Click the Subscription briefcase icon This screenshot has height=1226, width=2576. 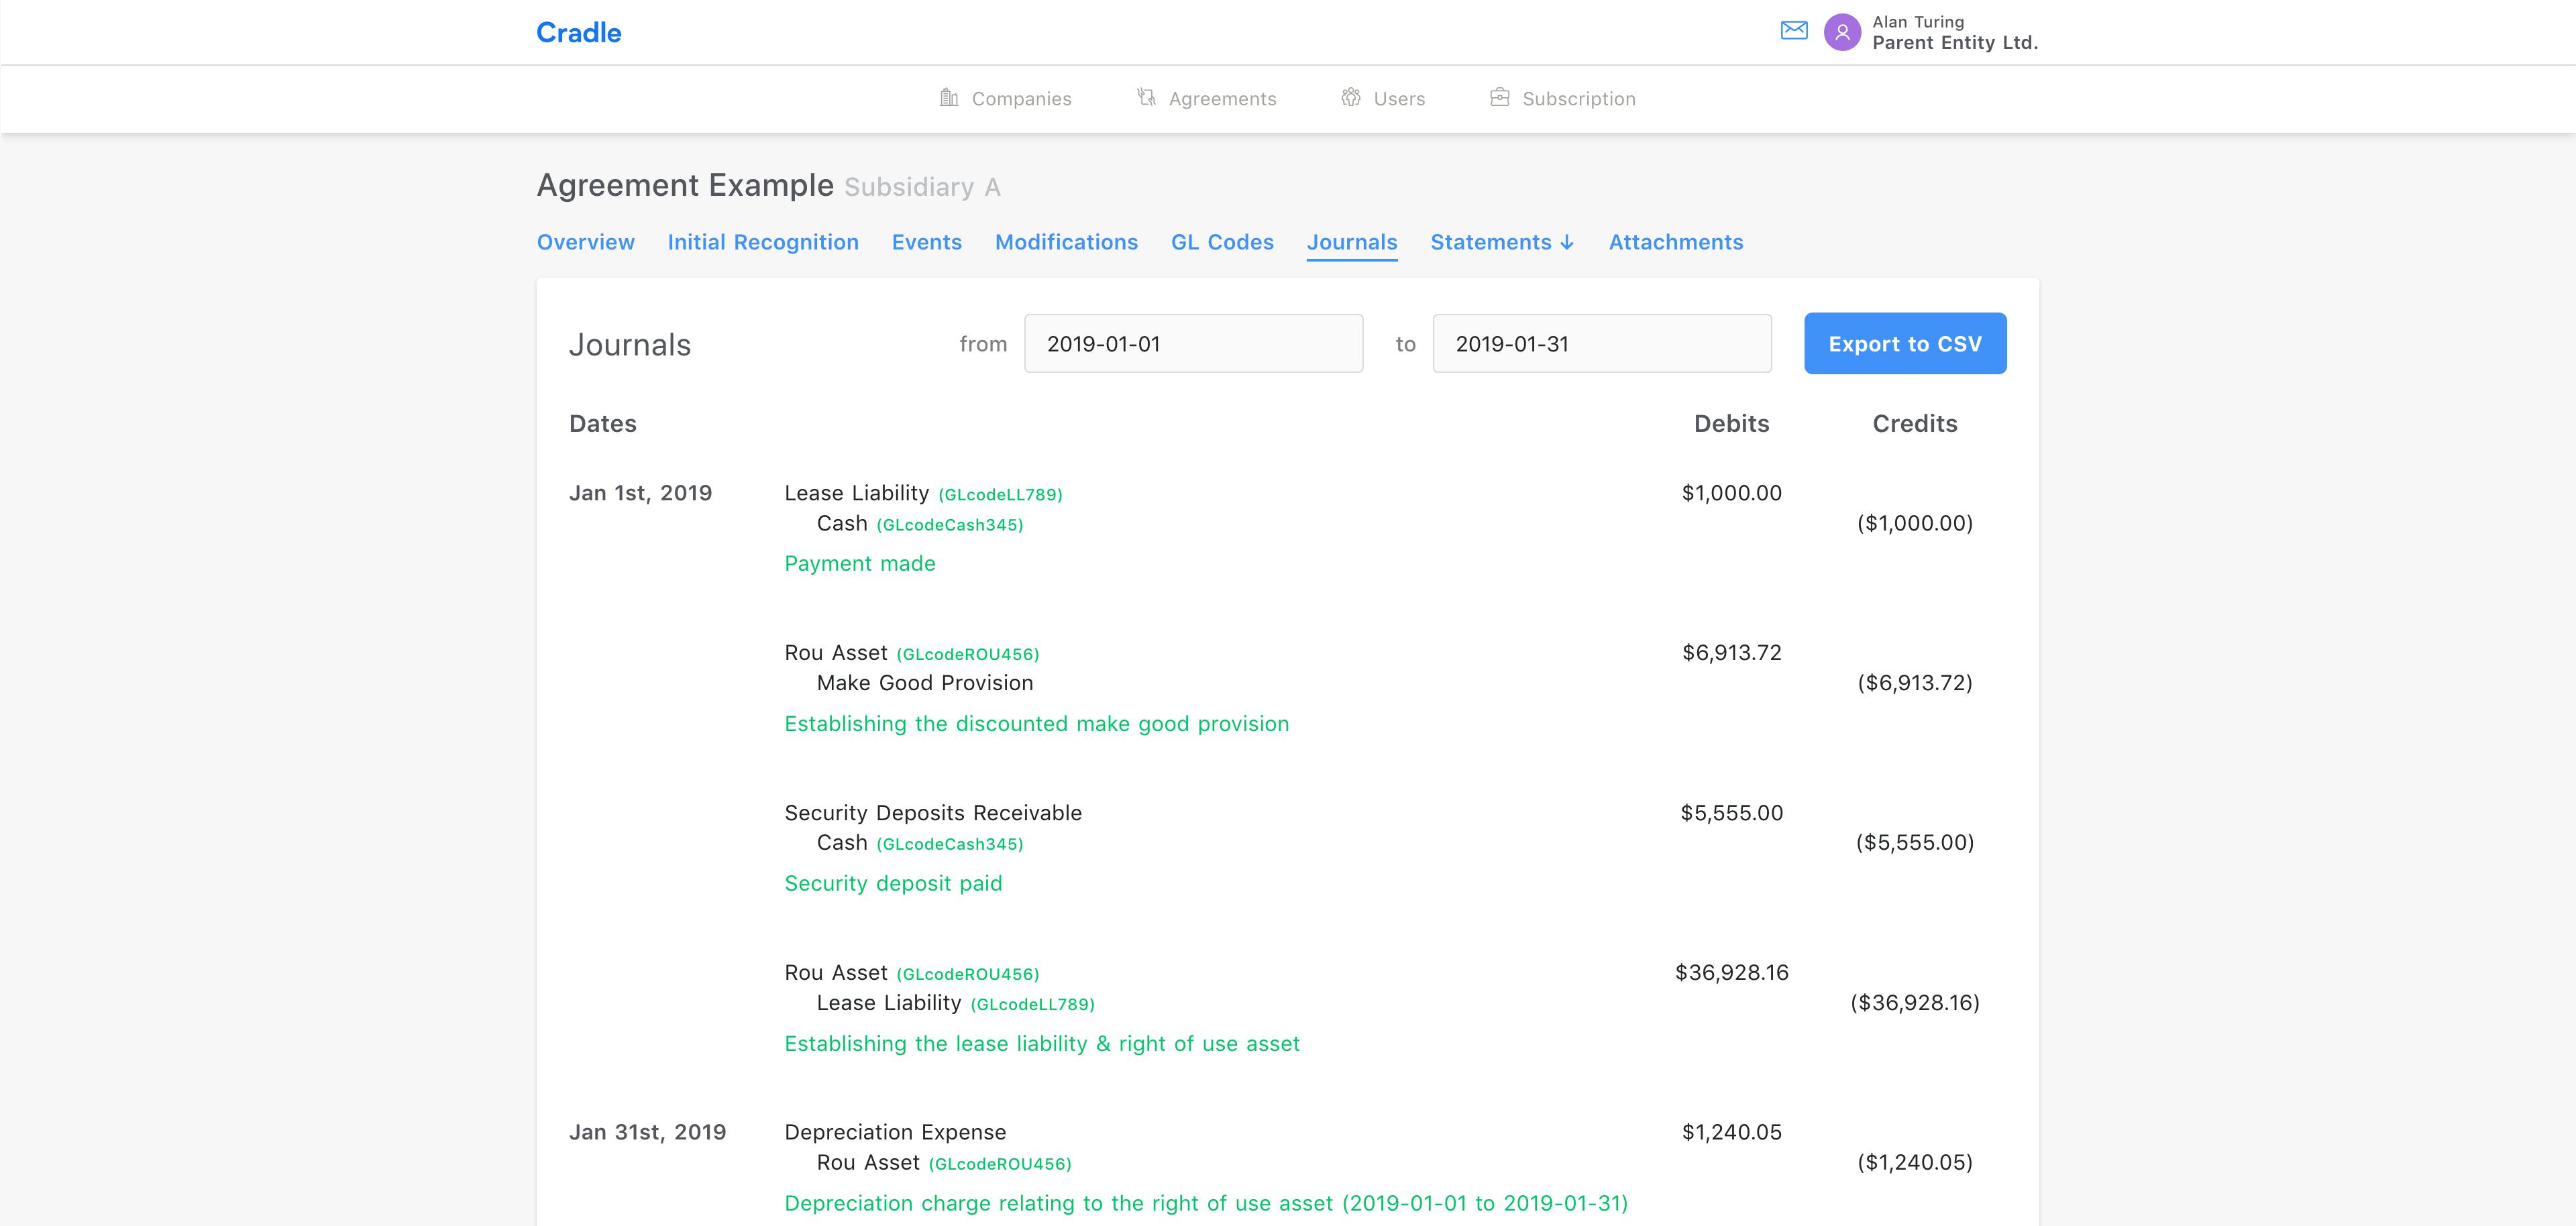[1499, 97]
